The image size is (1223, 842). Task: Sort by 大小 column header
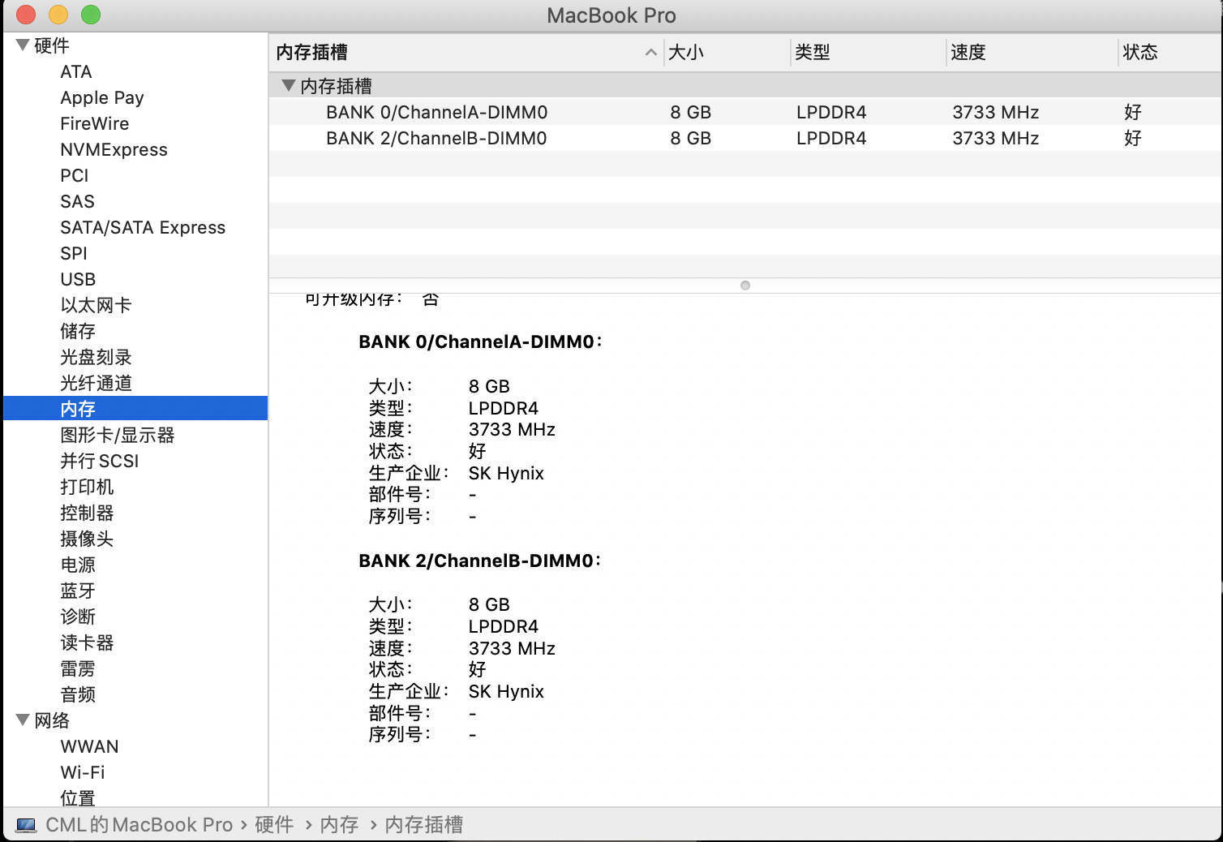point(686,53)
